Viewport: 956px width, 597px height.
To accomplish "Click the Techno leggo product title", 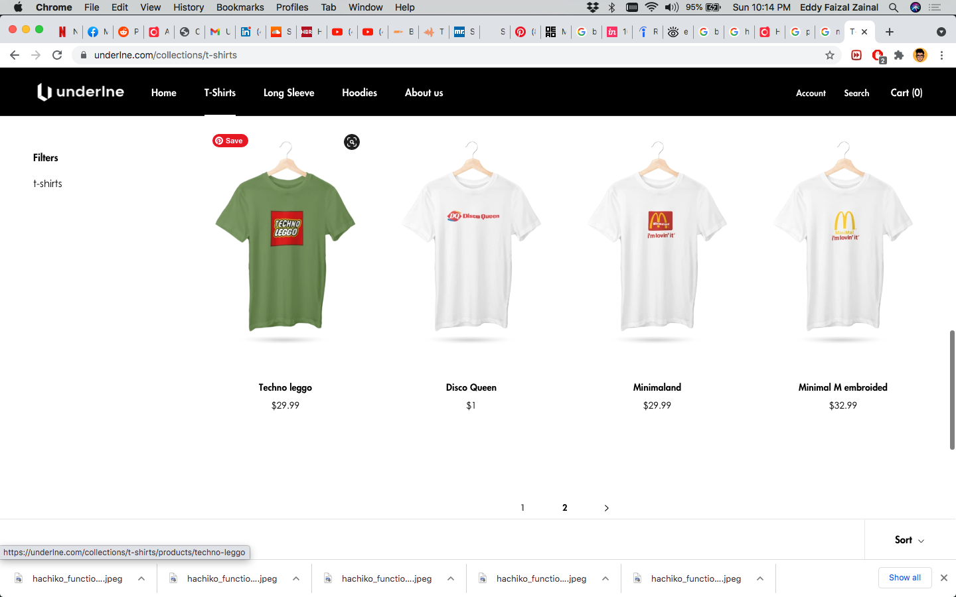I will coord(285,387).
